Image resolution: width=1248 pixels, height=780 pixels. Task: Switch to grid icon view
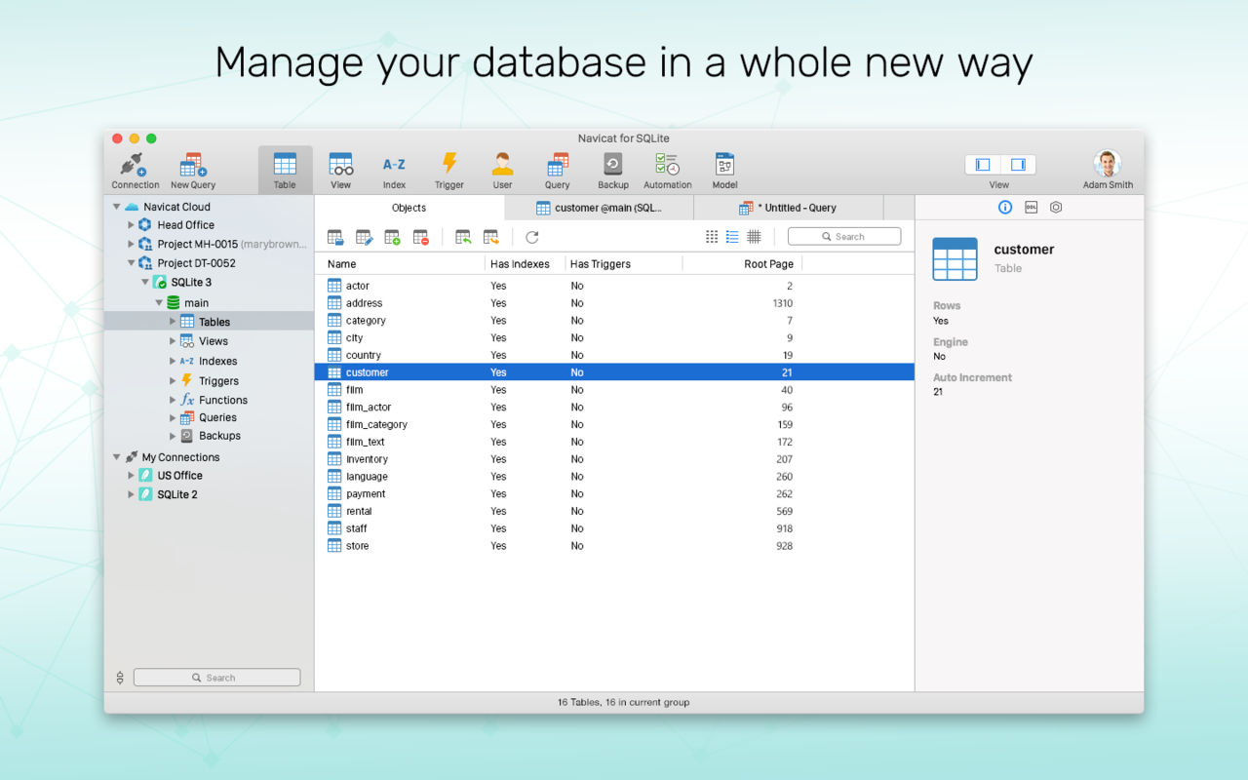[712, 237]
